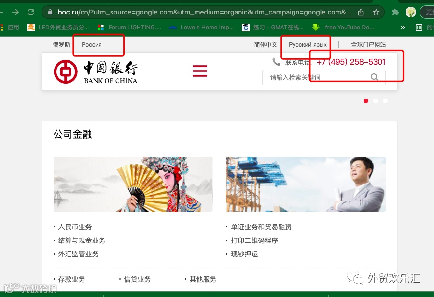434x297 pixels.
Task: Click the search magnifier icon
Action: click(374, 77)
